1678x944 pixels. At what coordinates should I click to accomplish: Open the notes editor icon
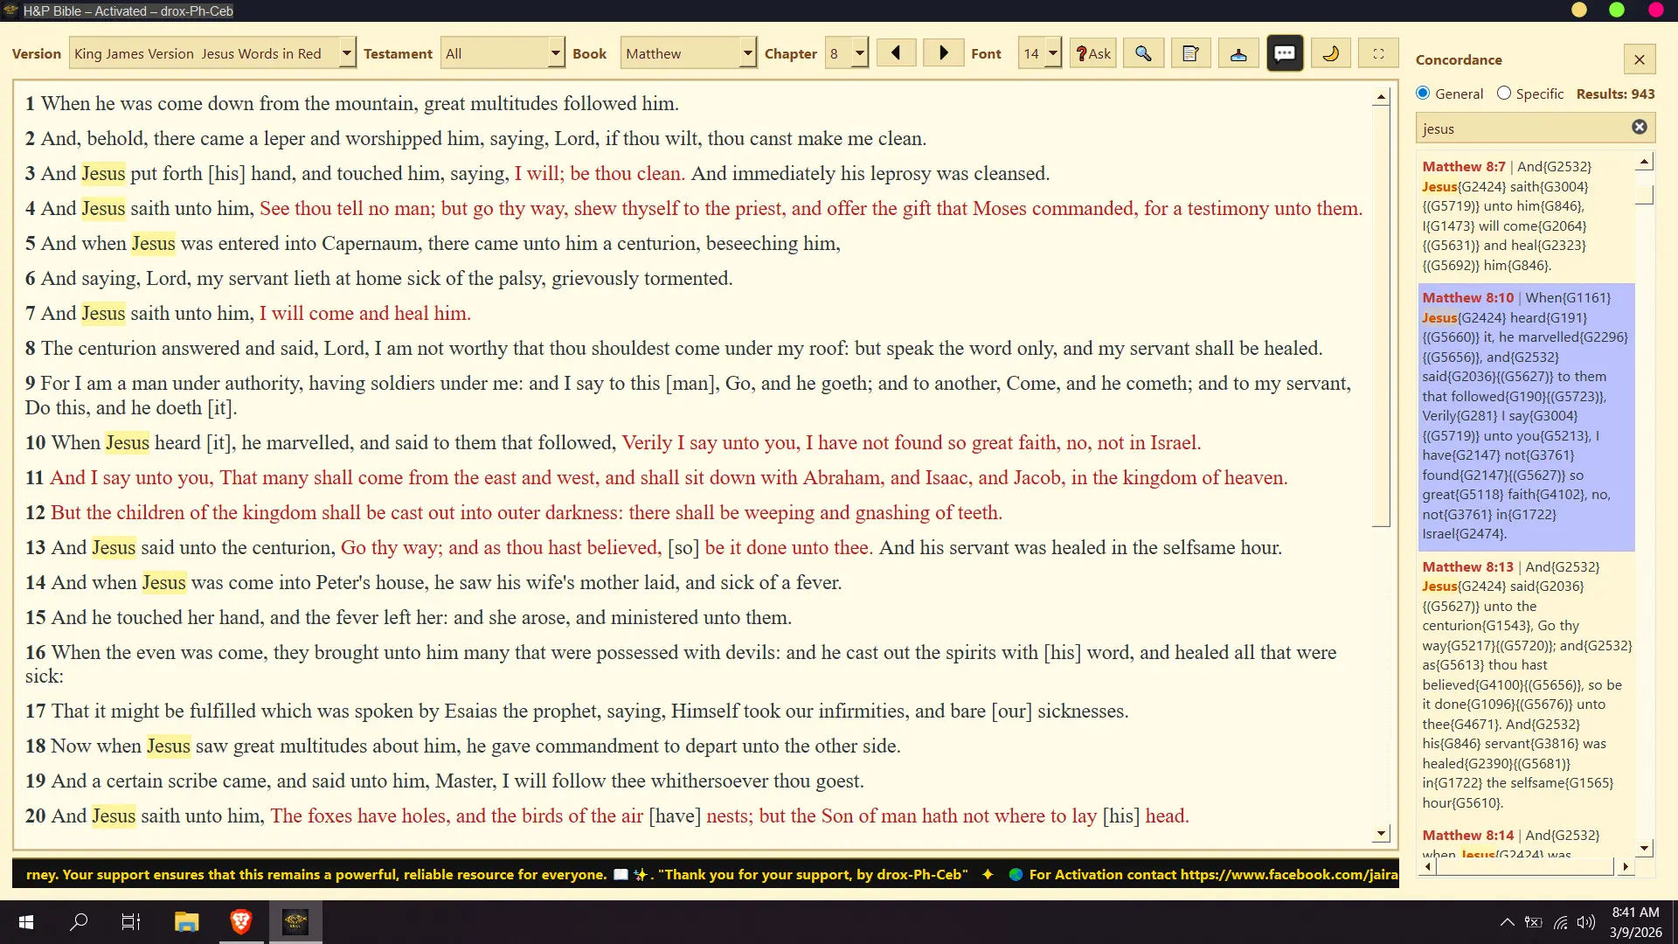point(1190,53)
